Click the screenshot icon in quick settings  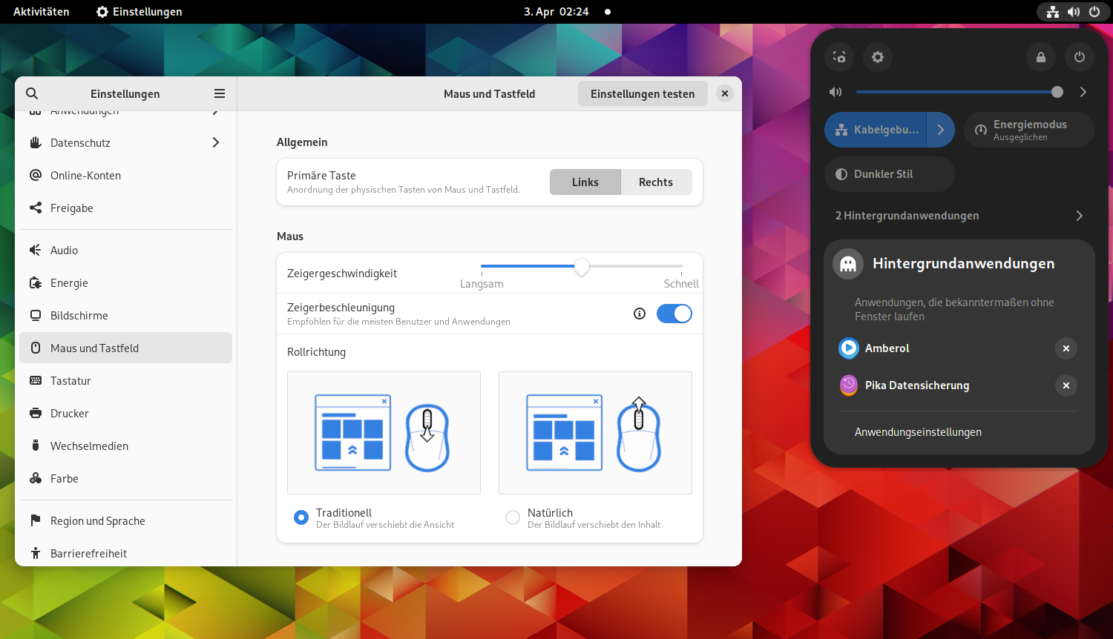point(839,57)
